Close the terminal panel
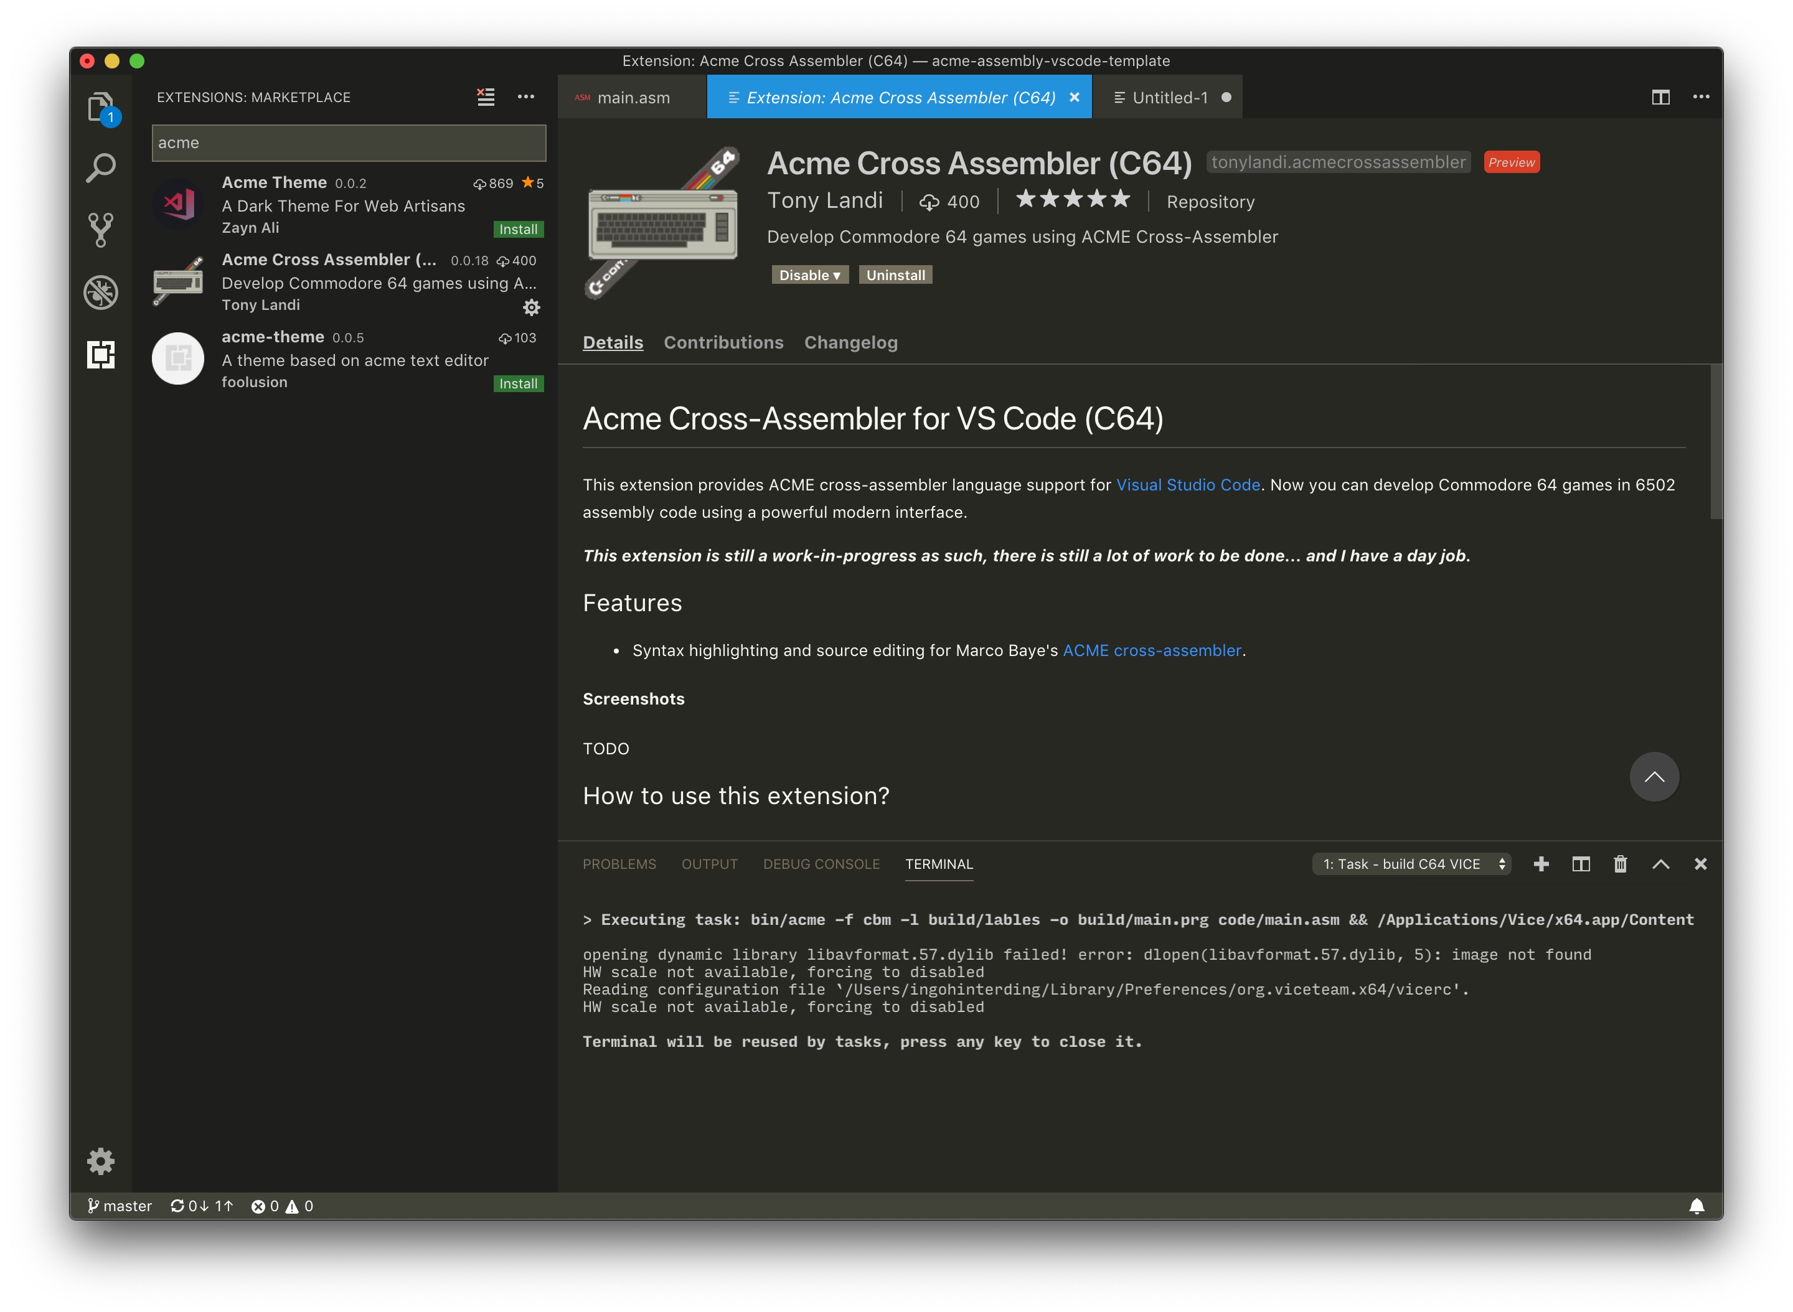Image resolution: width=1793 pixels, height=1312 pixels. [1700, 864]
